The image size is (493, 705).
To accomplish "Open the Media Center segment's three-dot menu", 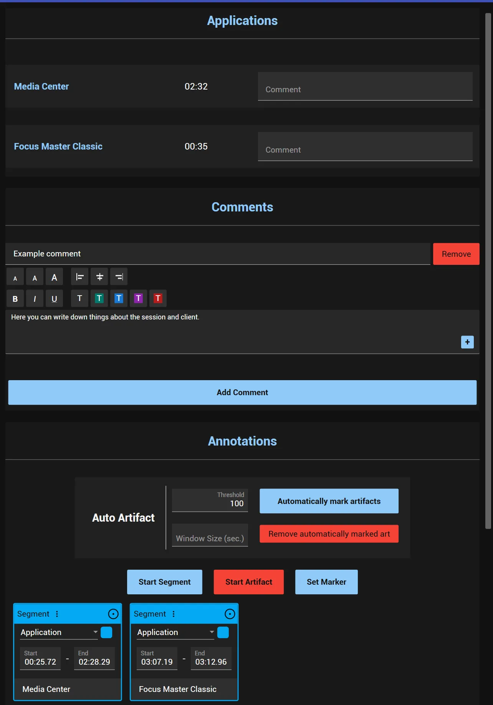I will click(57, 614).
